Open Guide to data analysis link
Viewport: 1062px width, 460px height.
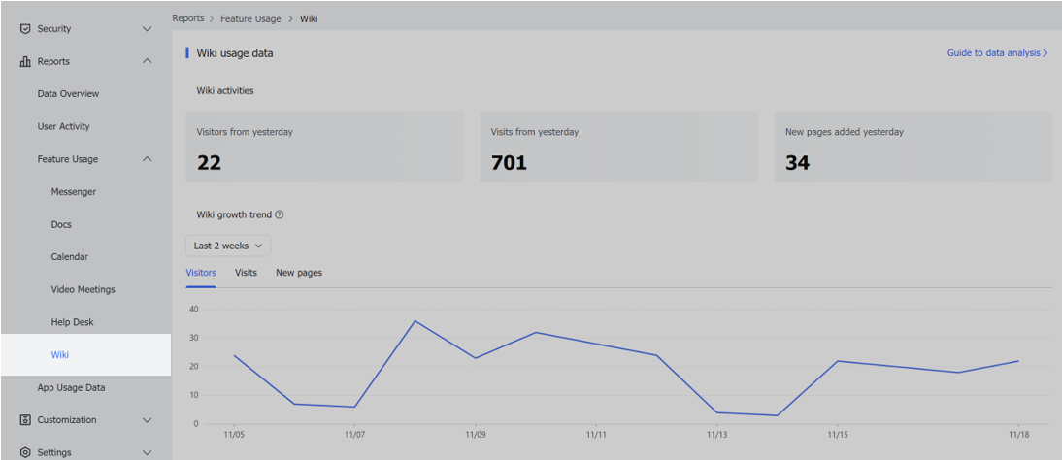coord(997,53)
